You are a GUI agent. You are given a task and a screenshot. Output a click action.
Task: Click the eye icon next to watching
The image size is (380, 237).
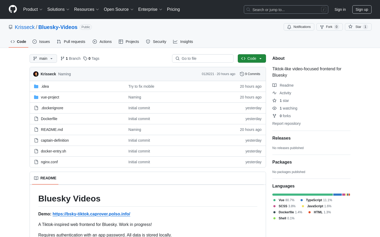(274, 108)
